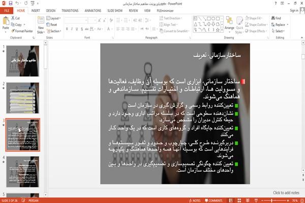Click Fit slide to window icon
Viewport: 305px width, 203px height.
pos(302,200)
